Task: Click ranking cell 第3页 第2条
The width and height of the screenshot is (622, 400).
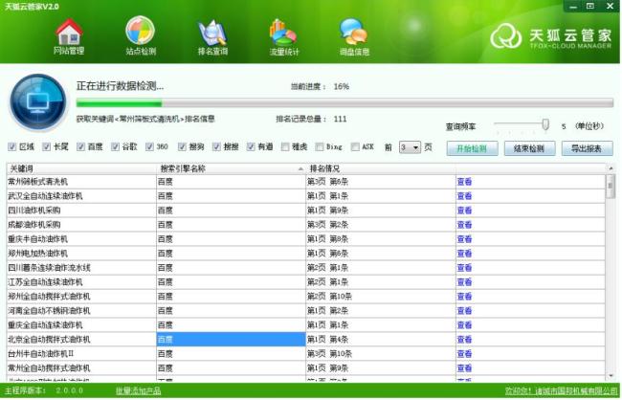Action: pyautogui.click(x=381, y=225)
